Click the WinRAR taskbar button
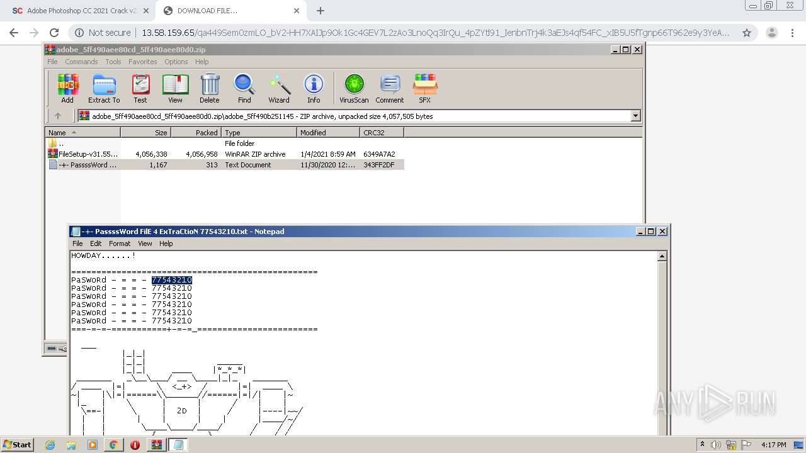 pos(157,445)
